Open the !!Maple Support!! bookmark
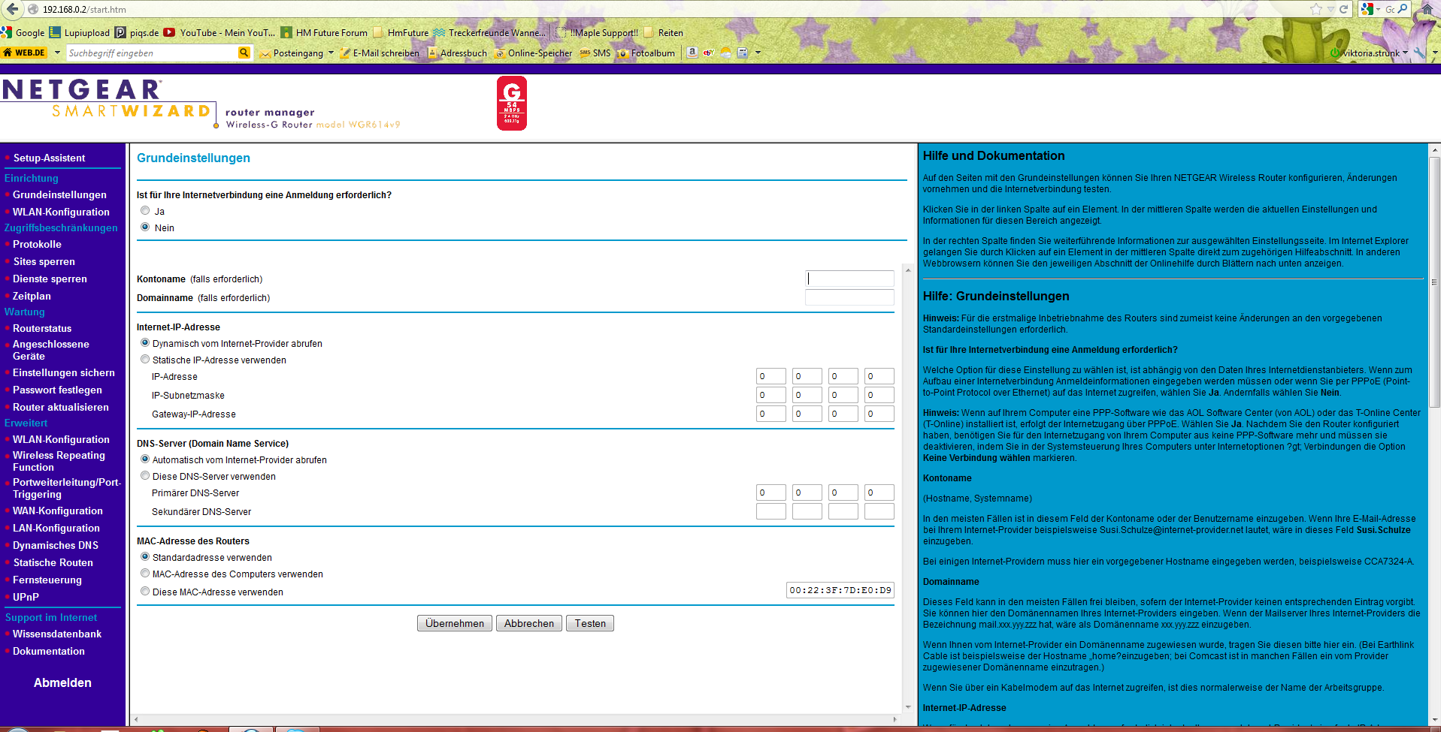This screenshot has height=732, width=1441. (597, 32)
